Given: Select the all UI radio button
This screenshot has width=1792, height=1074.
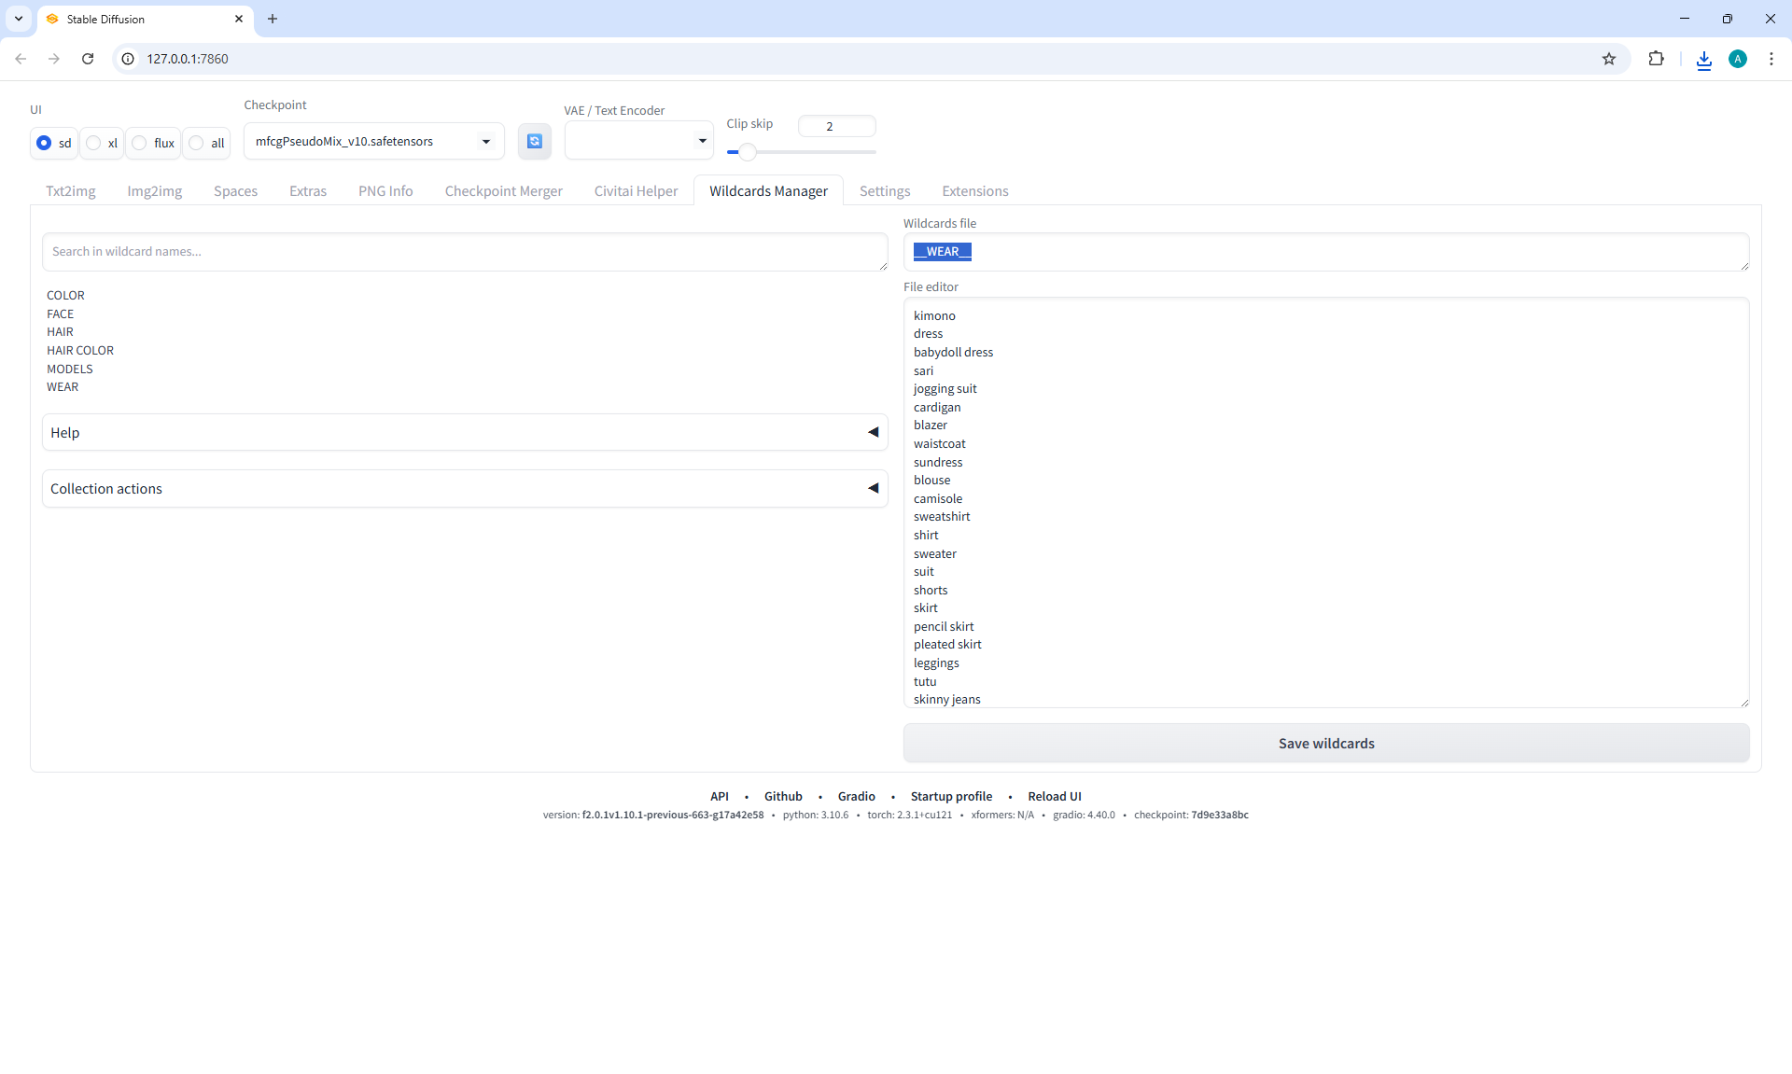Looking at the screenshot, I should (x=196, y=143).
